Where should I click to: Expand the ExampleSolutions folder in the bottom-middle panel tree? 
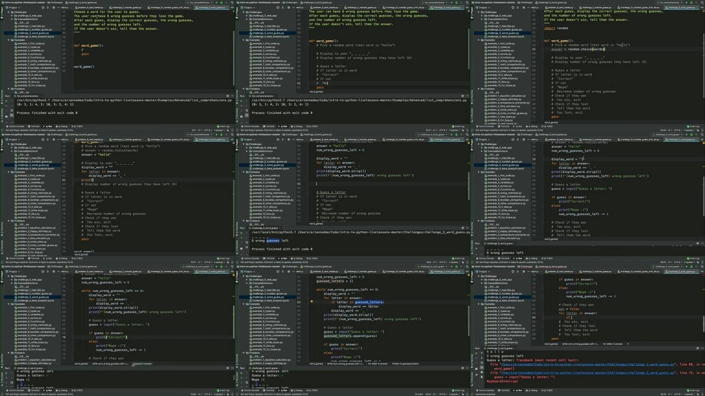click(247, 283)
